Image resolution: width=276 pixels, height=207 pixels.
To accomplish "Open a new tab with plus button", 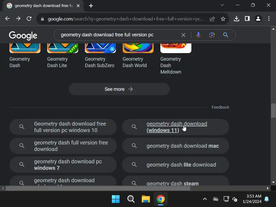I will click(91, 6).
